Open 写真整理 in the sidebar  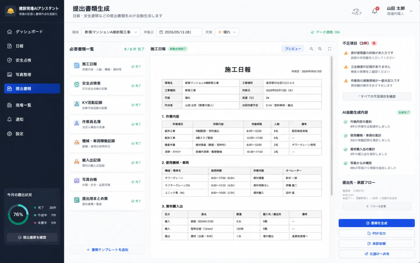pos(32,74)
